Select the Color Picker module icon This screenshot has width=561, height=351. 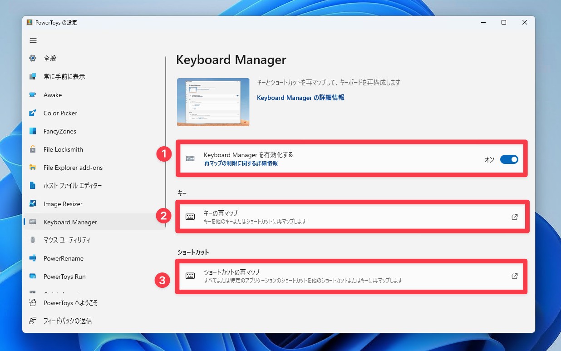[x=33, y=113]
